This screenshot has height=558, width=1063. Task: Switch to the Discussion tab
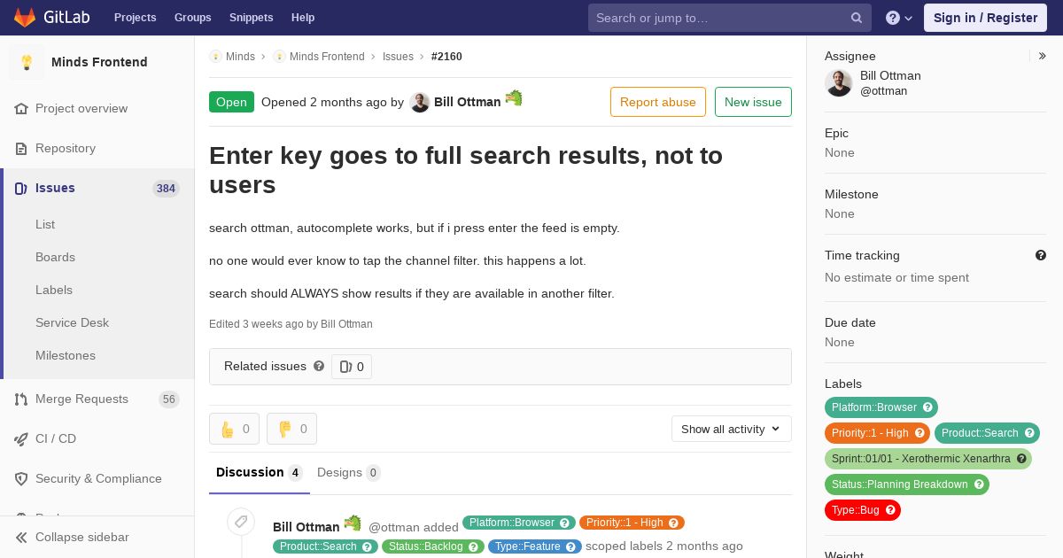point(260,472)
